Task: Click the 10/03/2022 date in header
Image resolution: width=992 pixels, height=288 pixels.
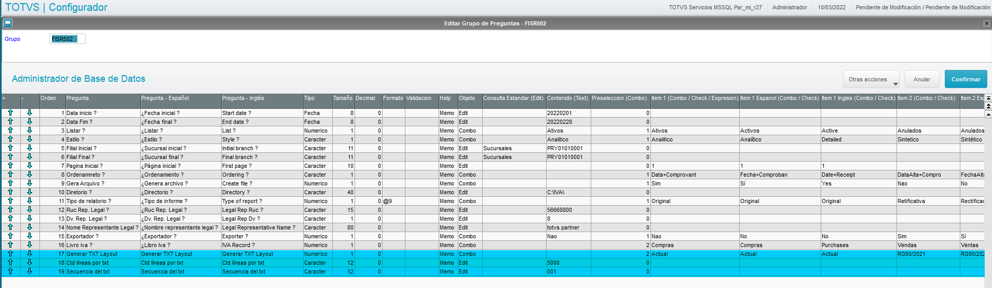Action: pyautogui.click(x=832, y=7)
